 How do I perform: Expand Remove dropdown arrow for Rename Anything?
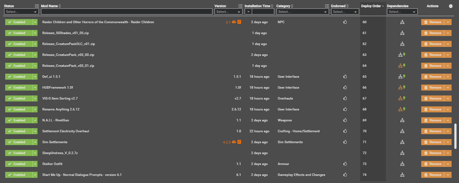tap(448, 109)
